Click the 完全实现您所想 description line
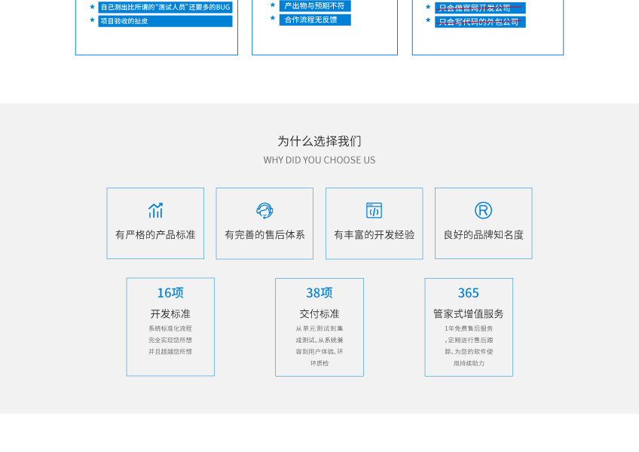Viewport: 639px width, 452px height. [170, 340]
